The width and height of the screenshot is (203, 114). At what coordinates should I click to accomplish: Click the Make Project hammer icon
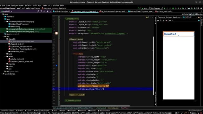click(139, 8)
